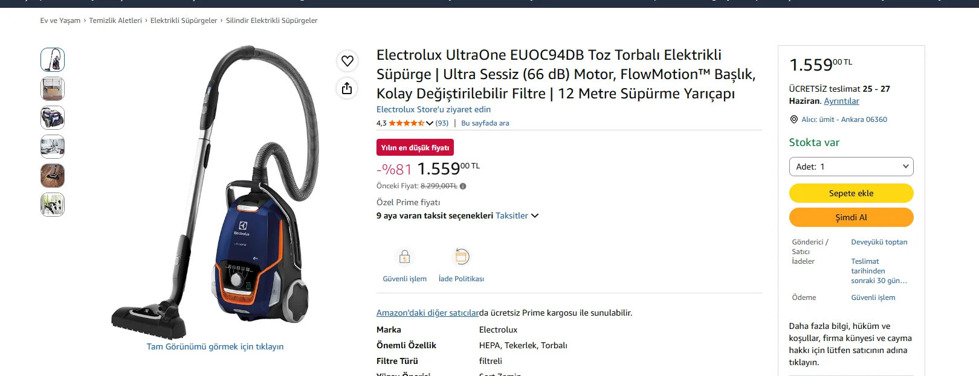979x376 pixels.
Task: Click the Sepete ekle button
Action: 851,193
